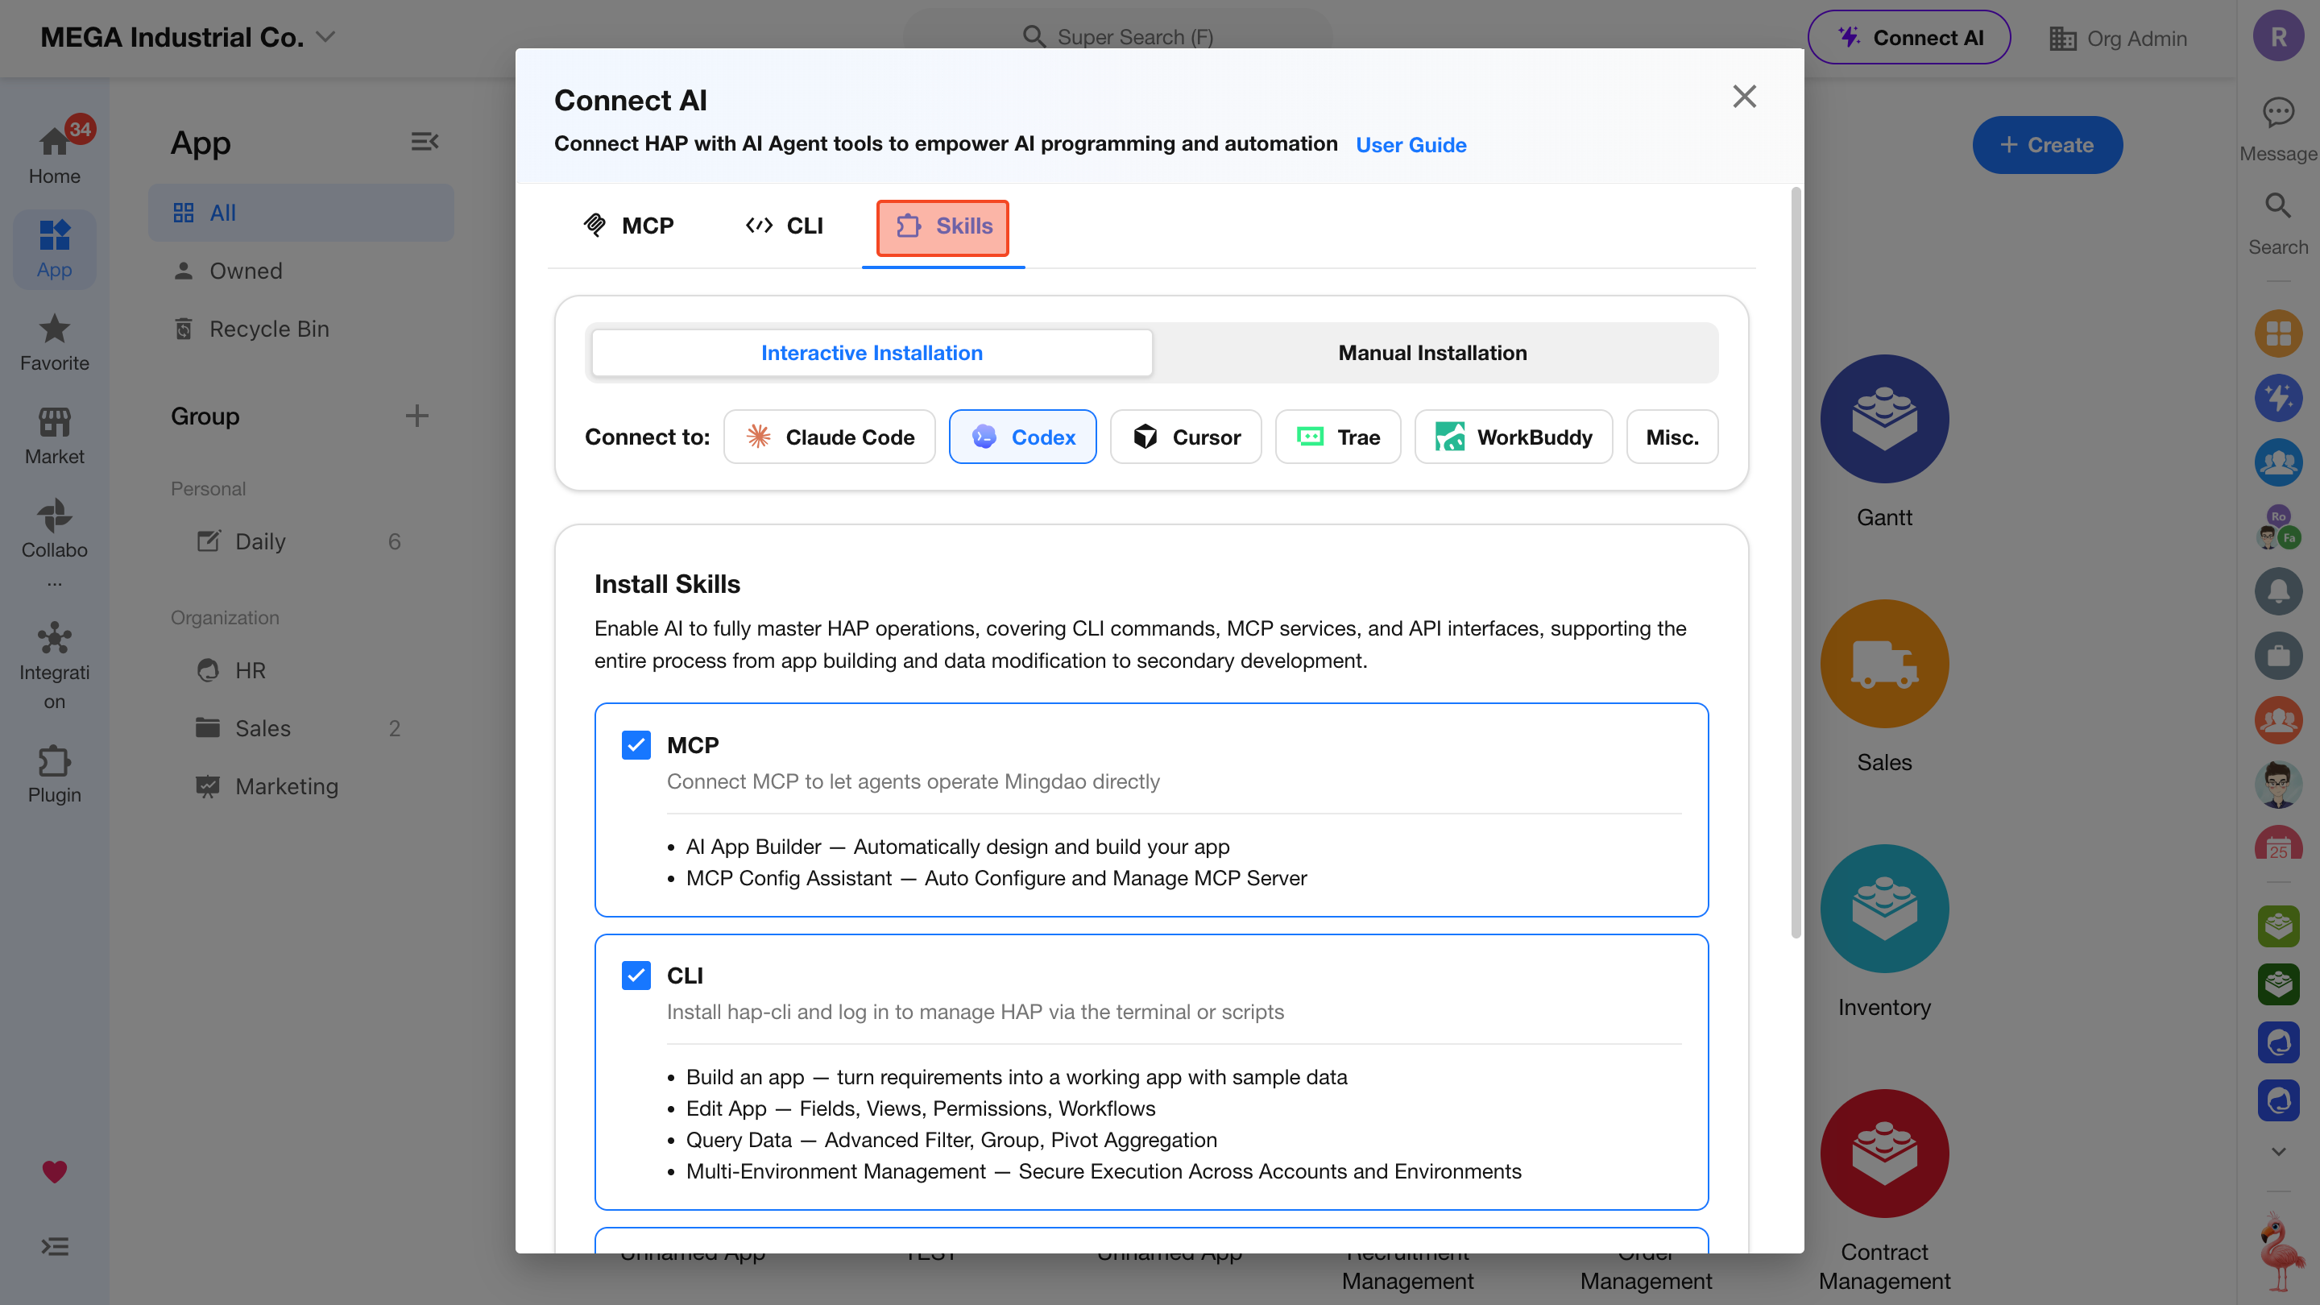
Task: Click the avatar with glasses in the right sidebar
Action: 2279,784
